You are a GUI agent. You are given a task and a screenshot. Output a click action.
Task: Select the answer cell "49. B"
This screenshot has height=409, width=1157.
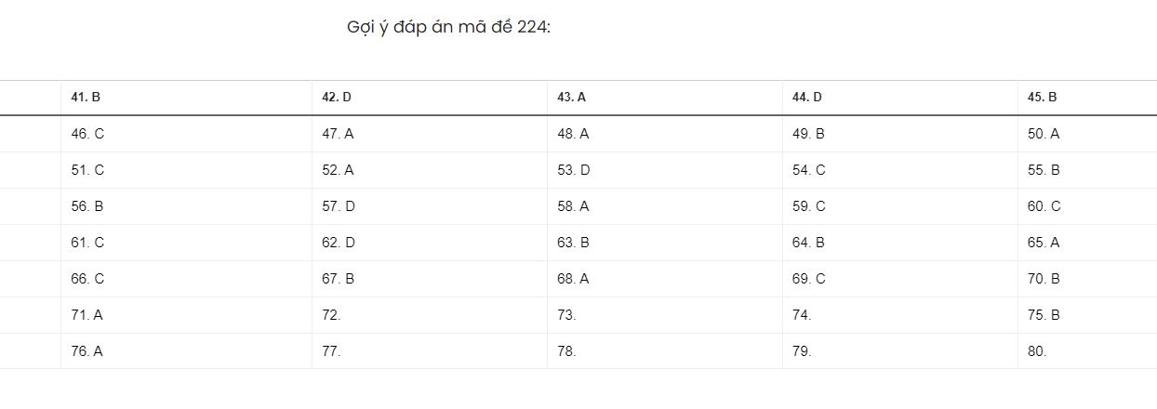[808, 134]
